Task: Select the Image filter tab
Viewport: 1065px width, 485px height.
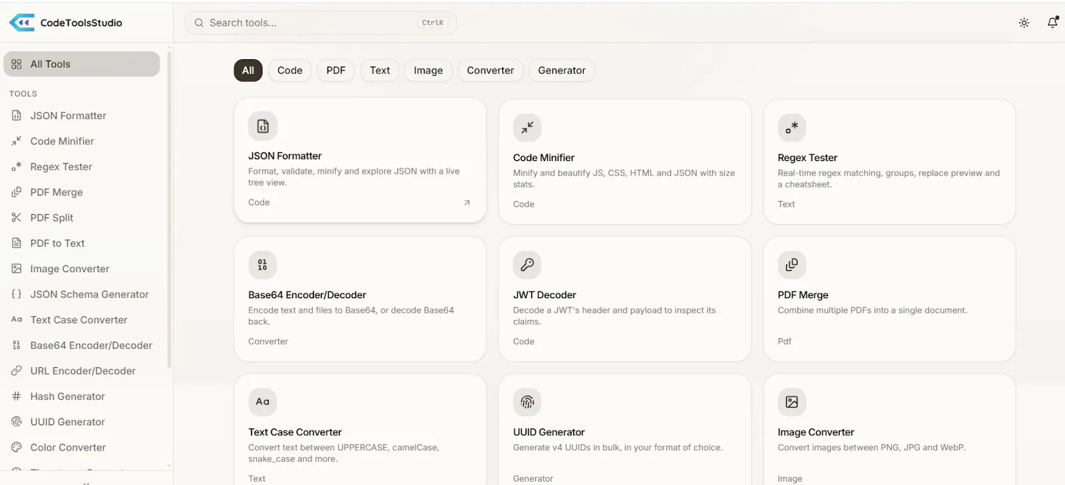Action: point(428,71)
